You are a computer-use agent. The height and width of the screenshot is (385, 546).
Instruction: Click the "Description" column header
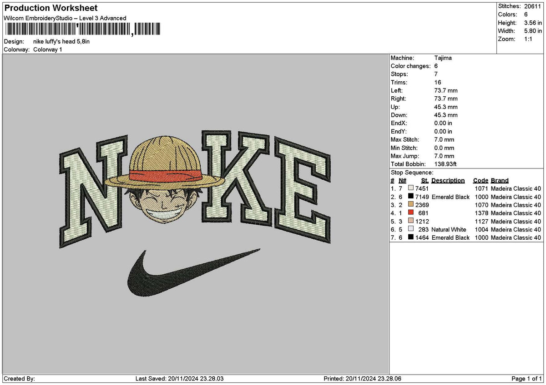tap(448, 180)
